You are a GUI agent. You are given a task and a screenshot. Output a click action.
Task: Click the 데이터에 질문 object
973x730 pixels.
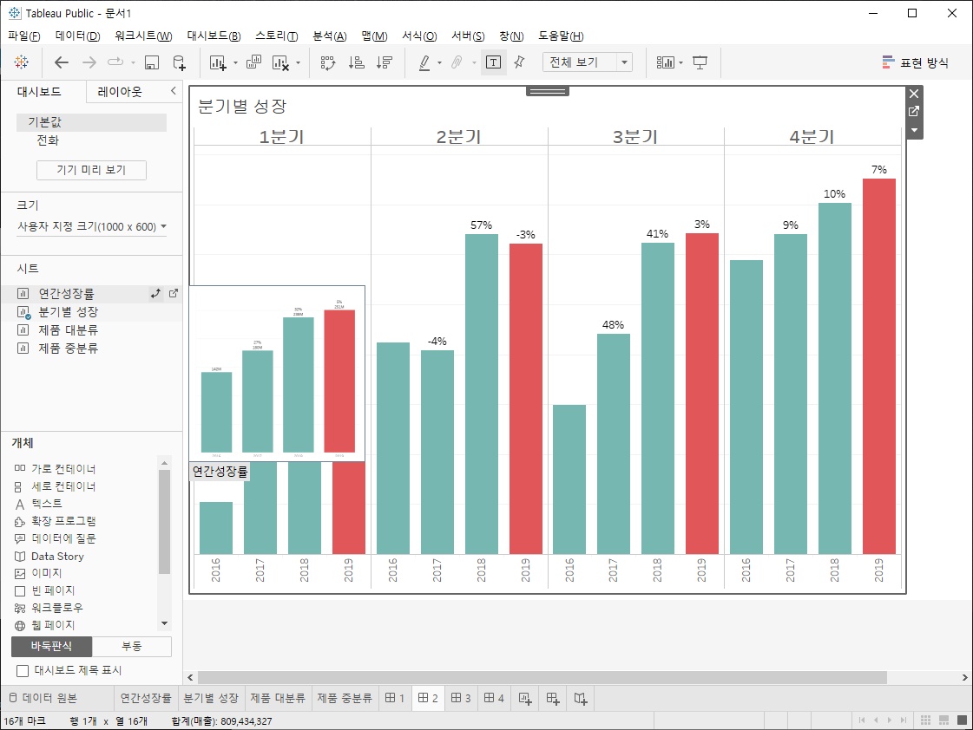click(56, 538)
